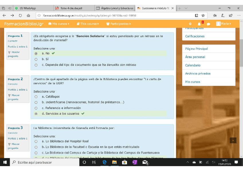The image size is (243, 171).
Task: Open the volume icon in system tray
Action: (214, 162)
